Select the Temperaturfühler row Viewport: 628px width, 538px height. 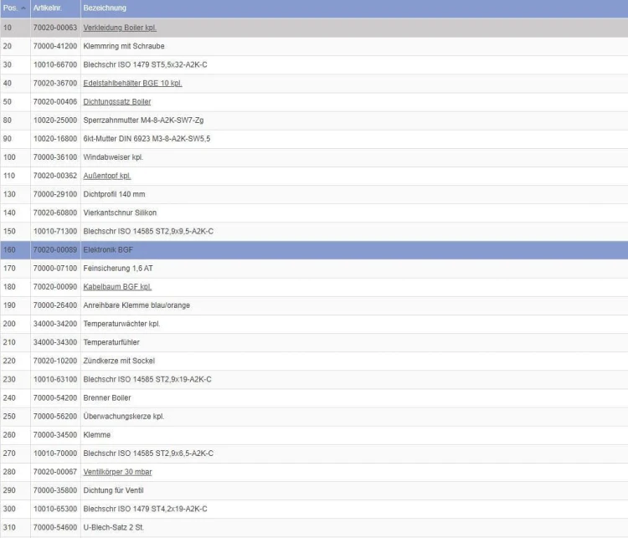314,343
